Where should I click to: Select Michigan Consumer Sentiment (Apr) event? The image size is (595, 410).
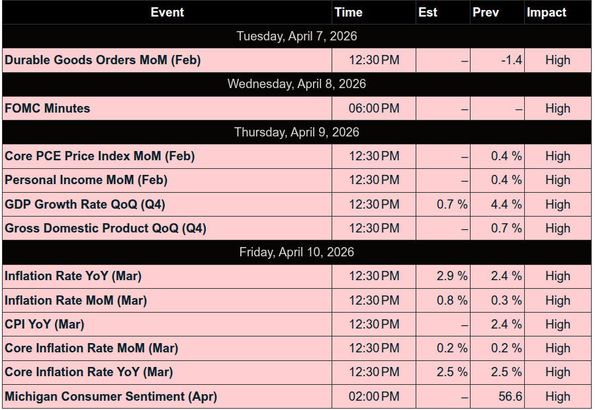click(x=111, y=397)
